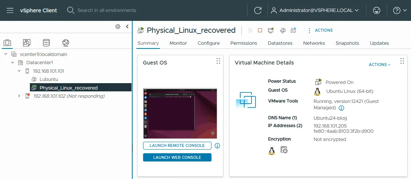
Task: Open the Summary tab
Action: coord(148,43)
